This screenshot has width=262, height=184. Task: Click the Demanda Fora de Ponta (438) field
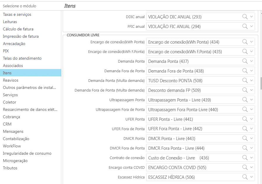pyautogui.click(x=200, y=71)
